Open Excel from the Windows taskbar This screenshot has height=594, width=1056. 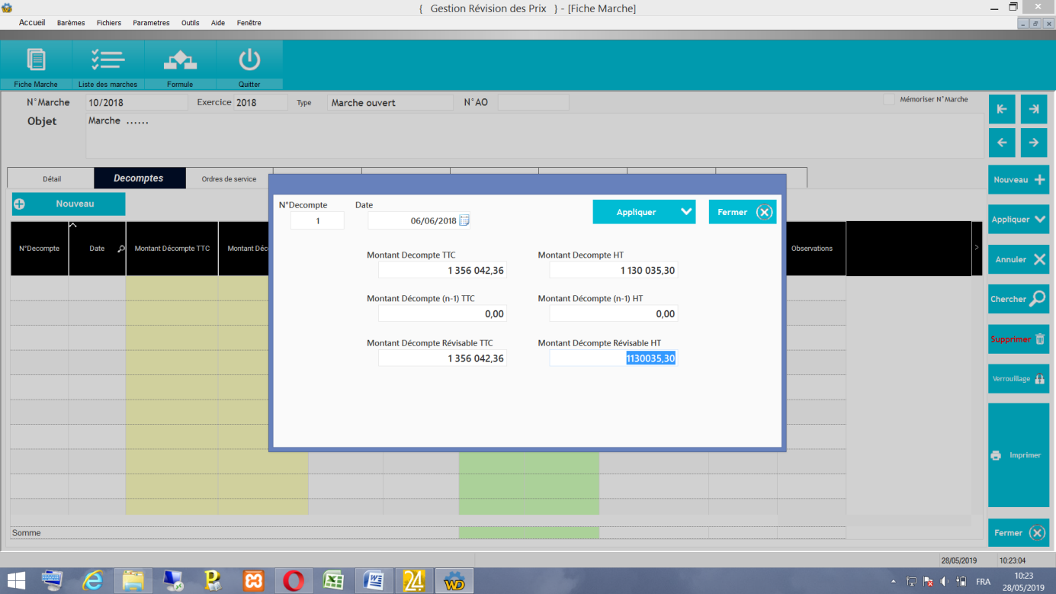332,581
